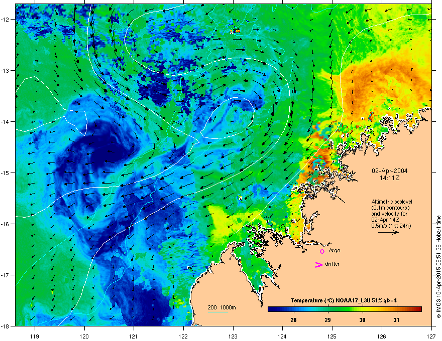Image resolution: width=442 pixels, height=341 pixels.
Task: Click the 31 value on temperature scale
Action: pyautogui.click(x=396, y=320)
